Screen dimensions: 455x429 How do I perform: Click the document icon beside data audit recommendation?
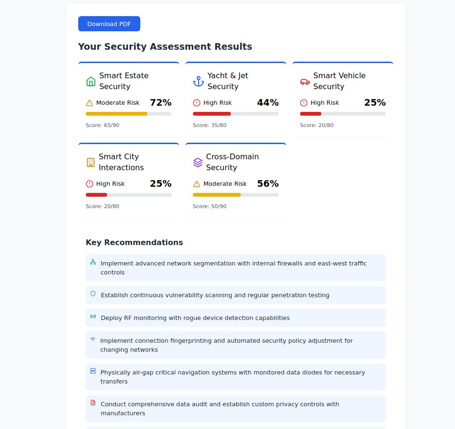pos(93,402)
